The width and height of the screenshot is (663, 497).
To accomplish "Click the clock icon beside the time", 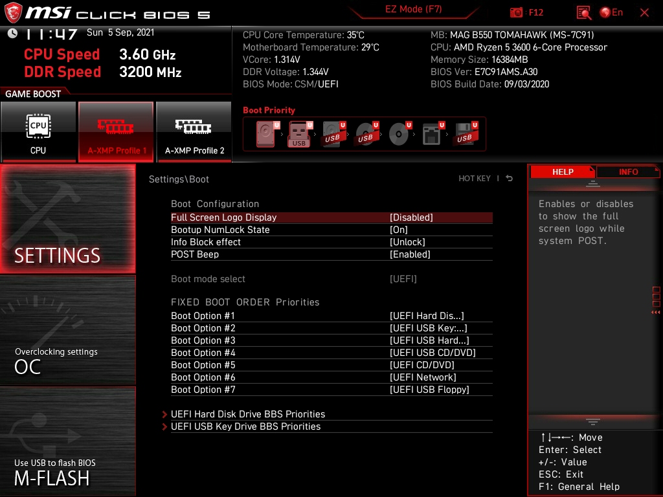I will pos(13,33).
